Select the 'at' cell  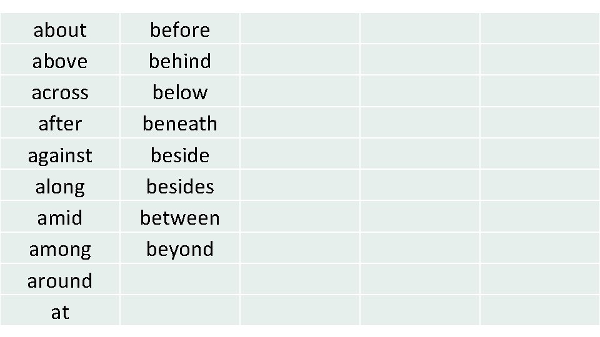click(x=60, y=310)
